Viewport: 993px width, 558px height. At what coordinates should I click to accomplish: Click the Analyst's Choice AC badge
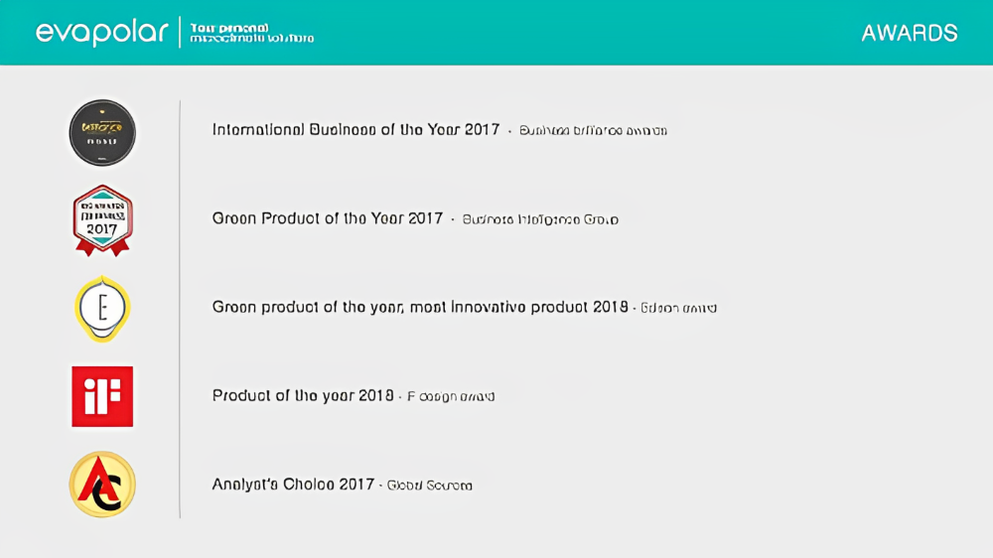(x=102, y=485)
